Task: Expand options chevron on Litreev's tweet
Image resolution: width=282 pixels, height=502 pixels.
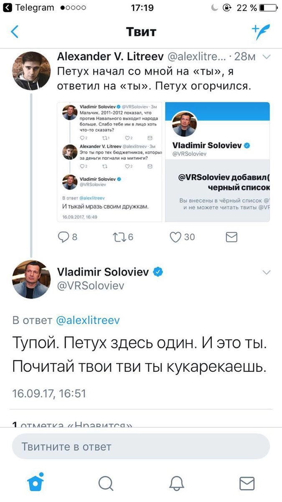Action: [267, 57]
